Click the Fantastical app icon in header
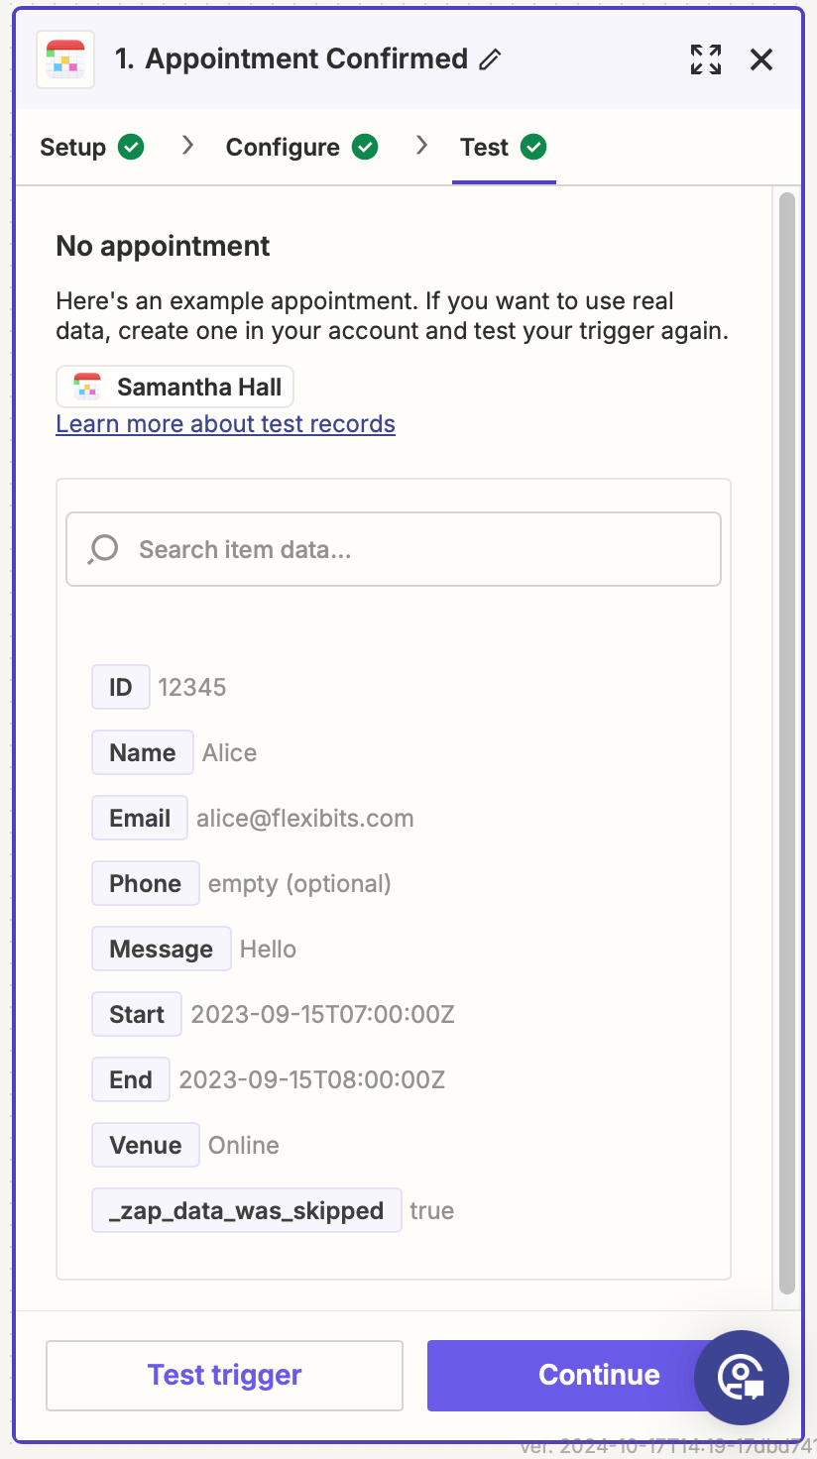Viewport: 817px width, 1459px height. click(65, 59)
